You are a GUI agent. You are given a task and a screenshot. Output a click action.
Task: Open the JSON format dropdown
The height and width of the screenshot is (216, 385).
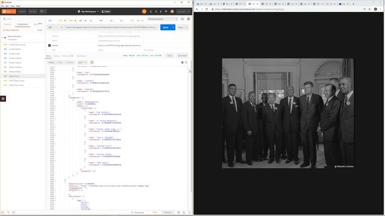tap(82, 62)
